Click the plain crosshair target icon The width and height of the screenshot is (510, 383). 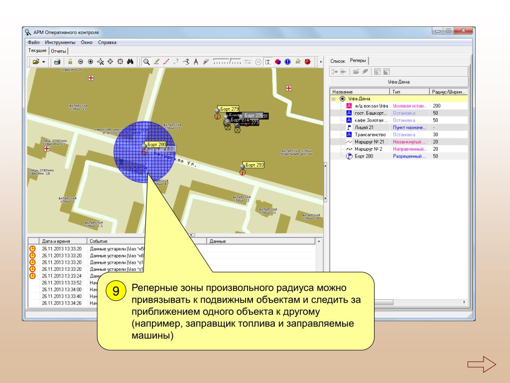point(110,61)
